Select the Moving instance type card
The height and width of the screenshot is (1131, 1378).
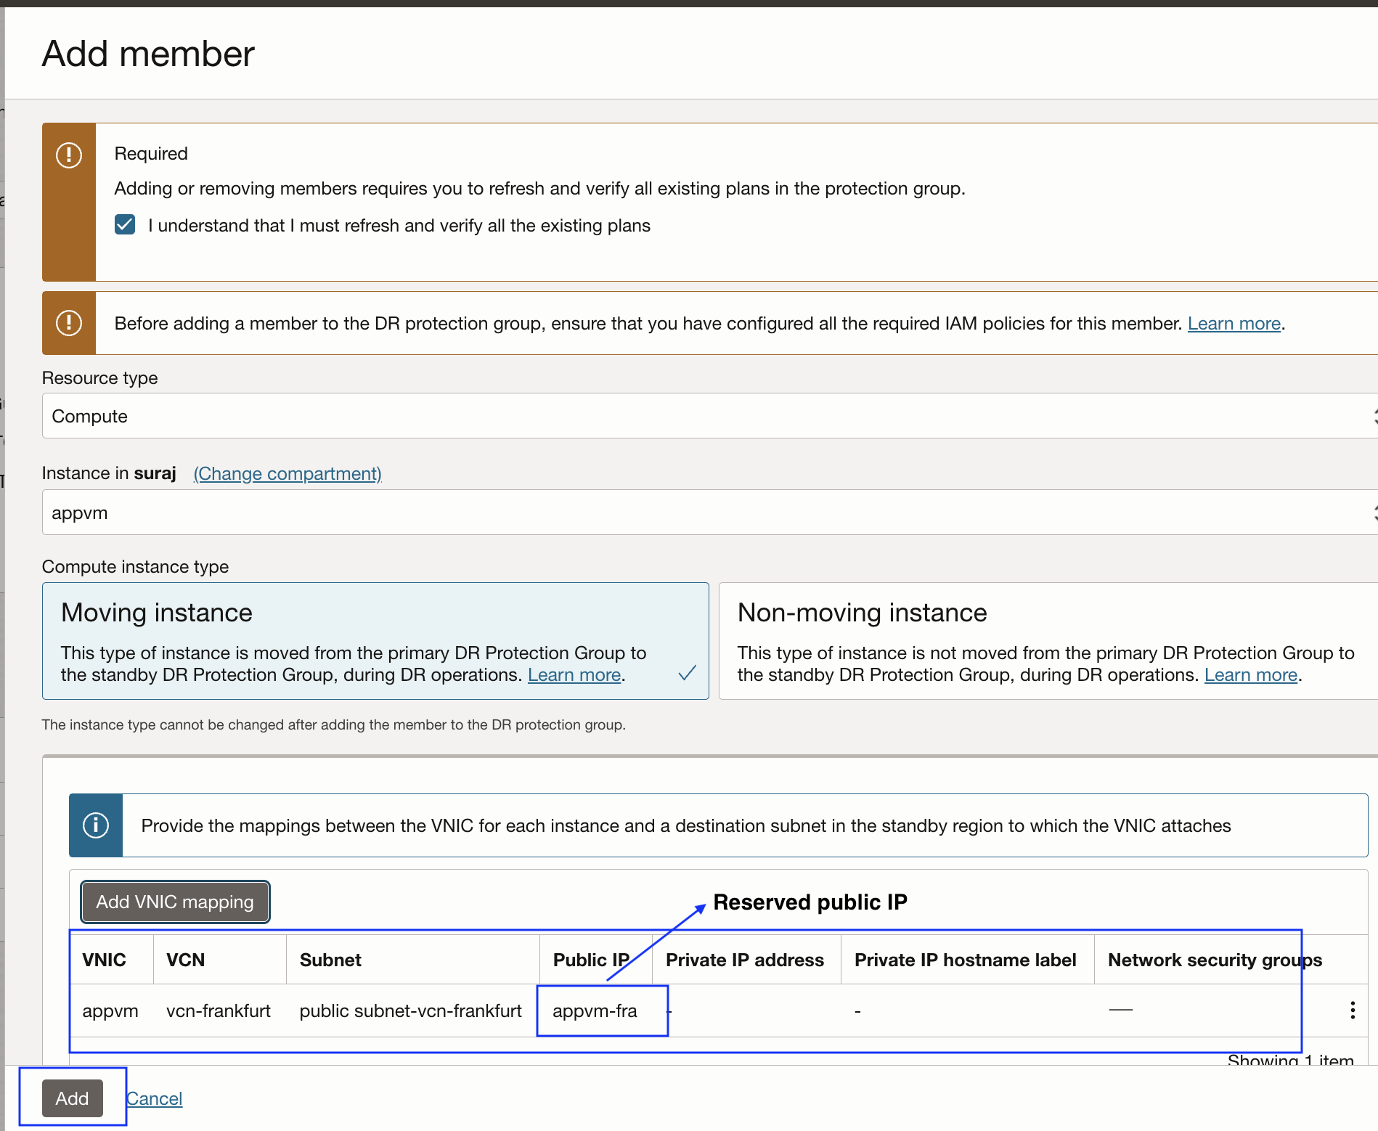tap(375, 640)
